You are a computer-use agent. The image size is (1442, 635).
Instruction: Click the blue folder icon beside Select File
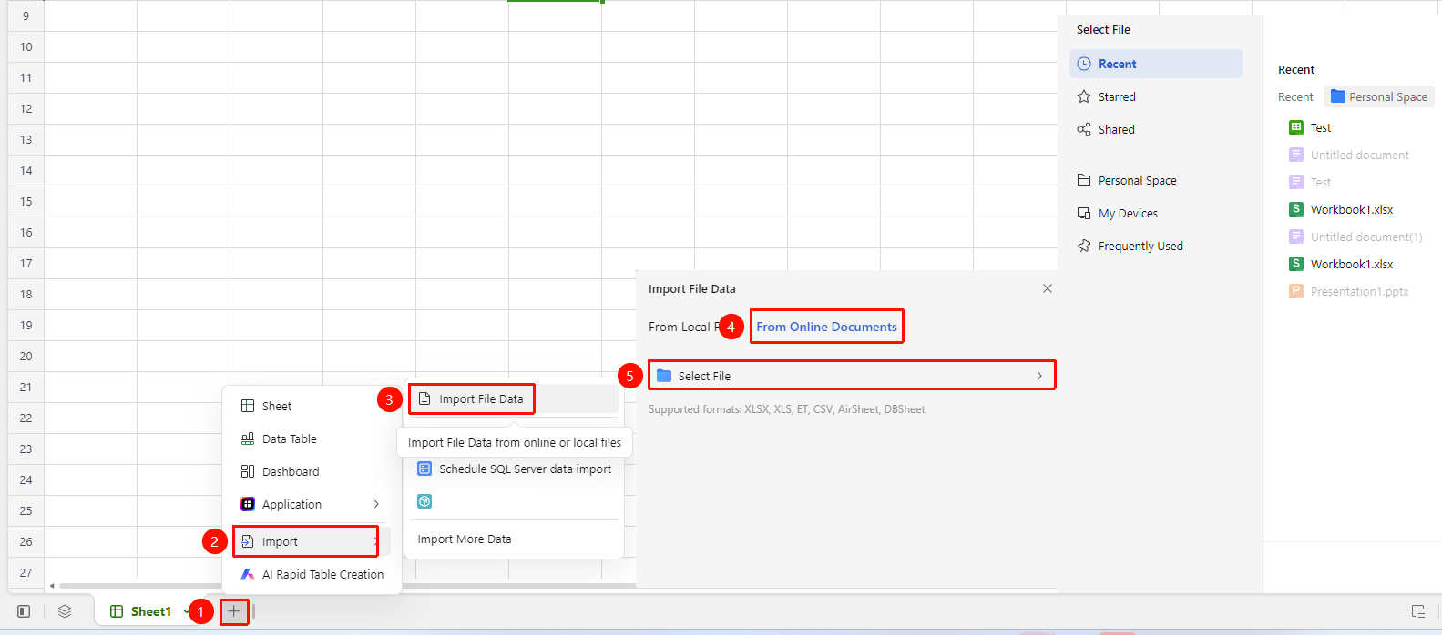664,376
